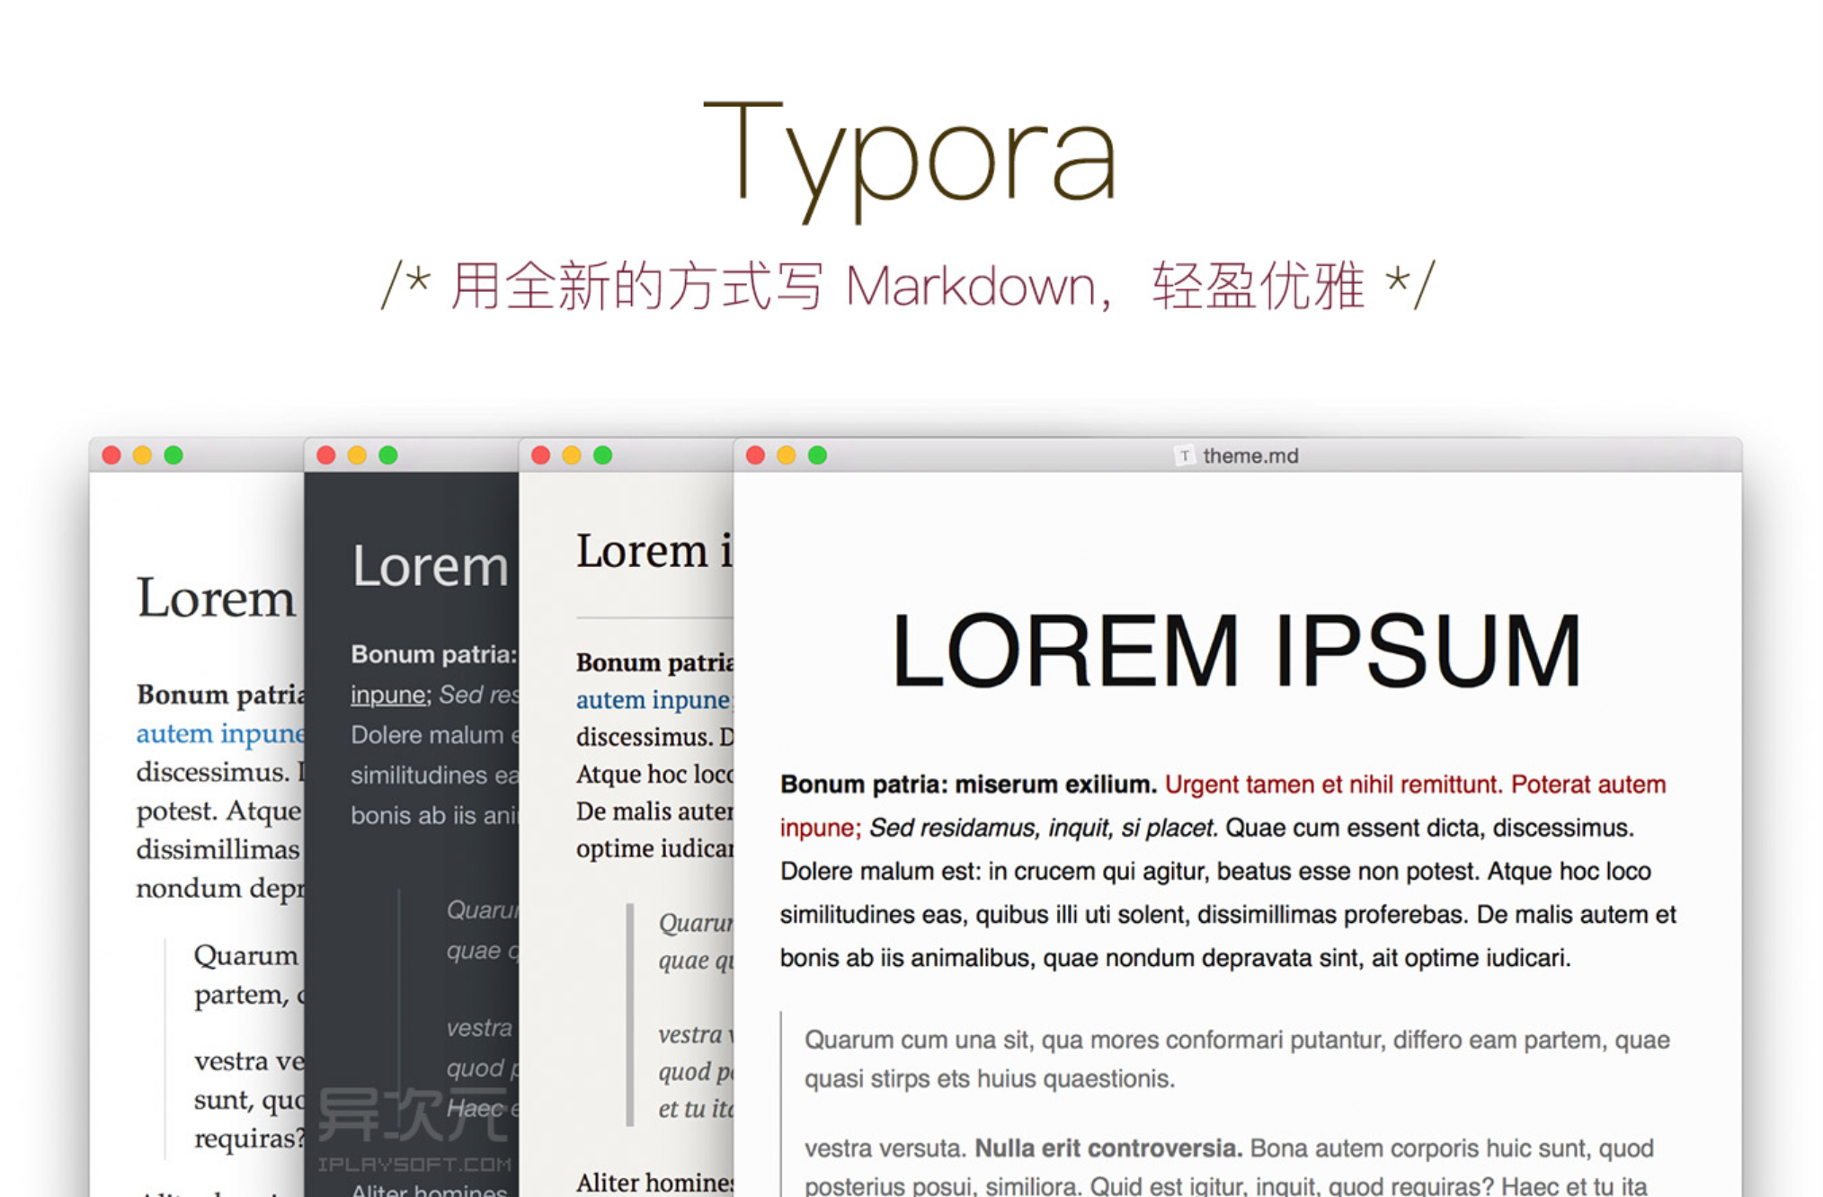Open underlined 'inpune' link in dark window

388,695
